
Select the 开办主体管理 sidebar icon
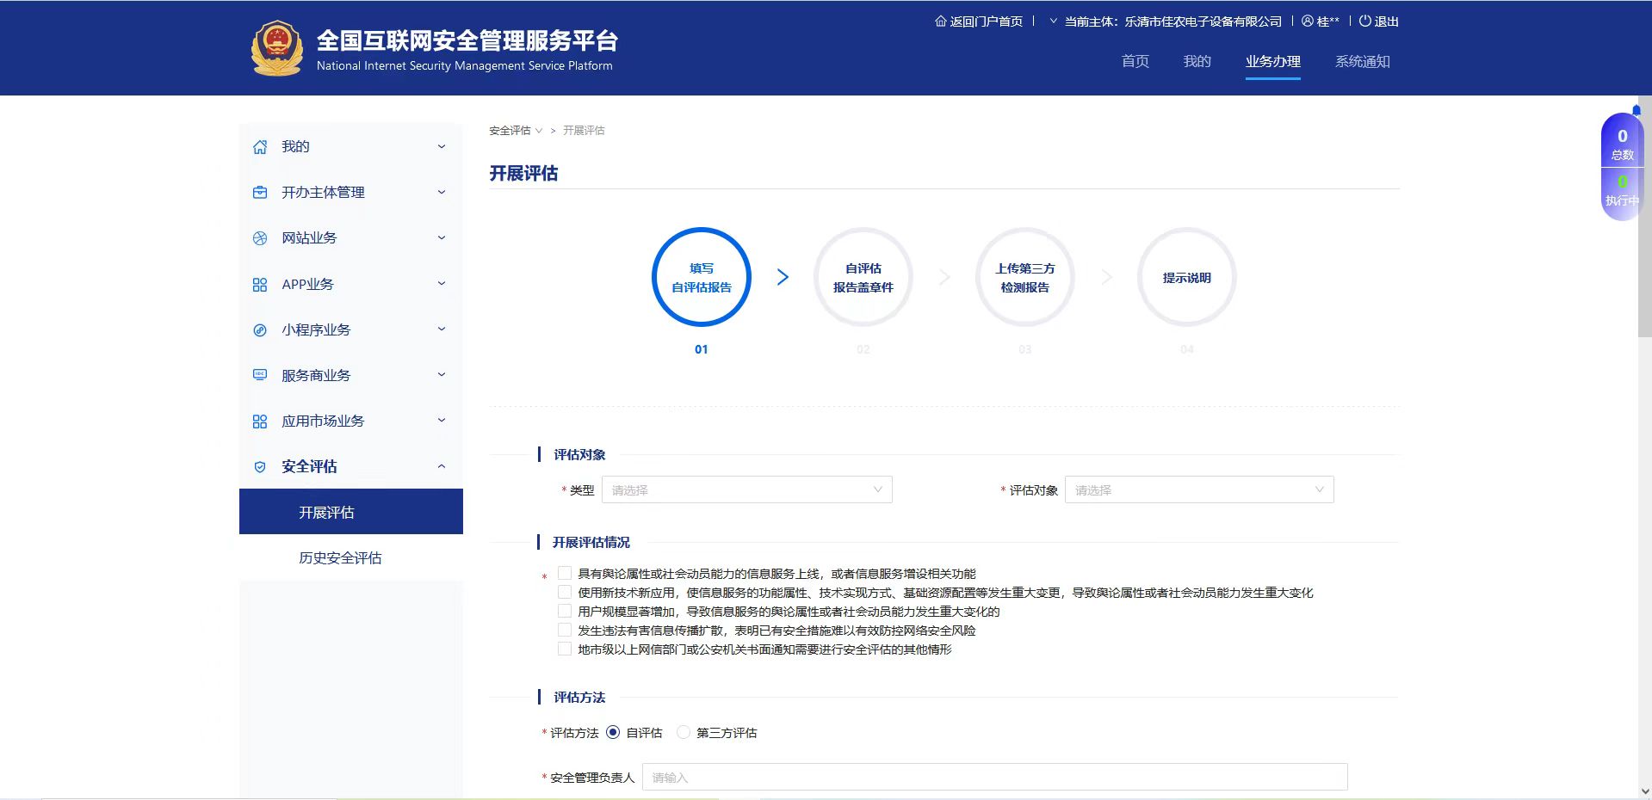point(261,193)
